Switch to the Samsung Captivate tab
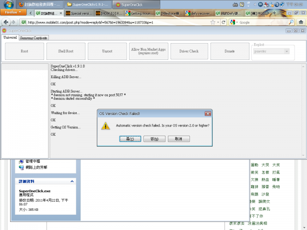 tap(34, 38)
